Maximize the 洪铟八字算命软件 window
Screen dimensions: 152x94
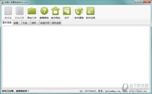pos(141,2)
